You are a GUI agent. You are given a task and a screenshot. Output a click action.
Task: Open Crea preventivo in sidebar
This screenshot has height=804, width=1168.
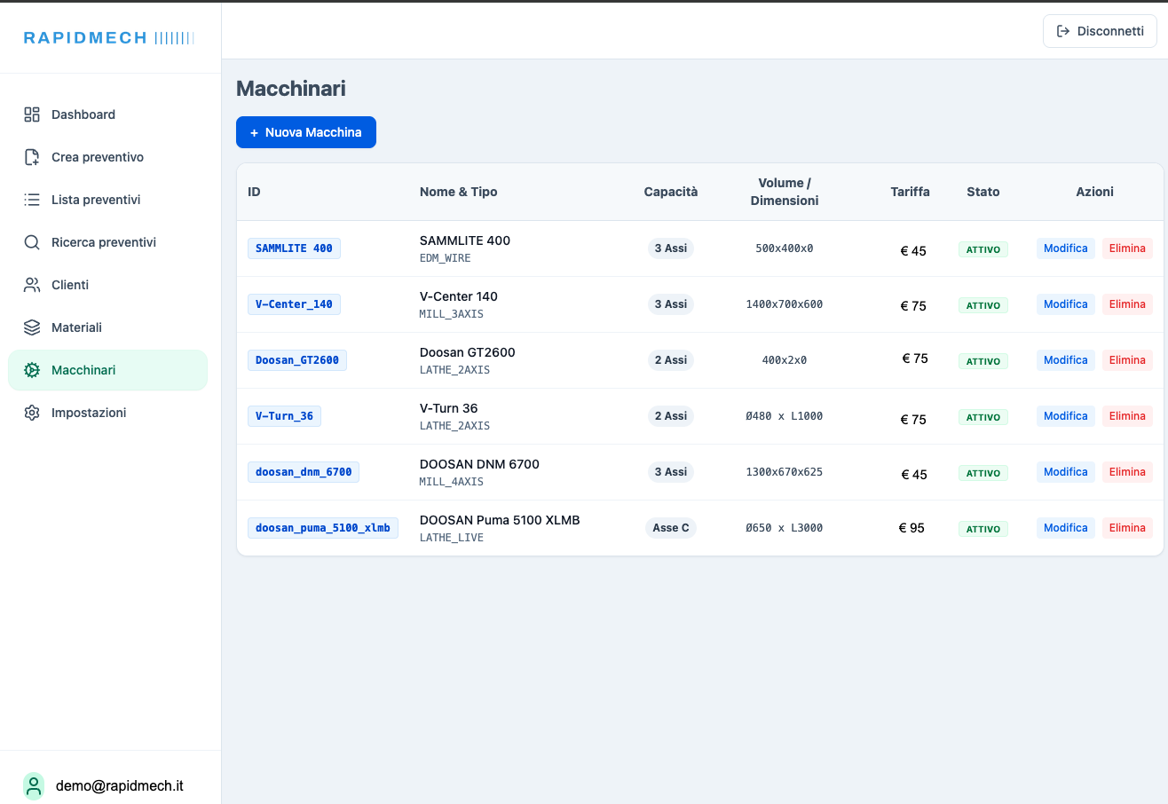tap(107, 157)
